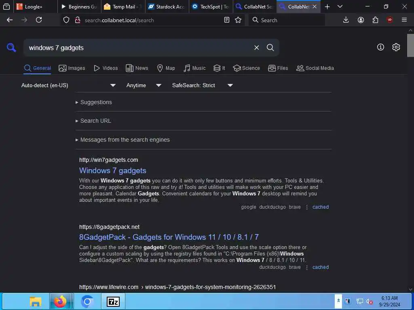Screen dimensions: 414x310
Task: Click the page vertical scrollbar thumb
Action: click(410, 45)
